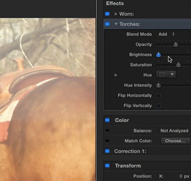
Task: Collapse the Torches effect disclosure triangle
Action: coord(116,24)
